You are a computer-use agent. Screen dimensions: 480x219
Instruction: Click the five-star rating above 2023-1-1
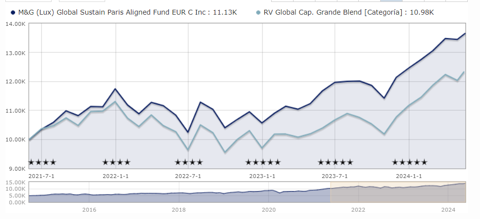263,162
